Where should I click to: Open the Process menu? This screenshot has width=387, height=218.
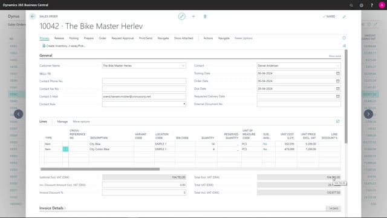[44, 38]
